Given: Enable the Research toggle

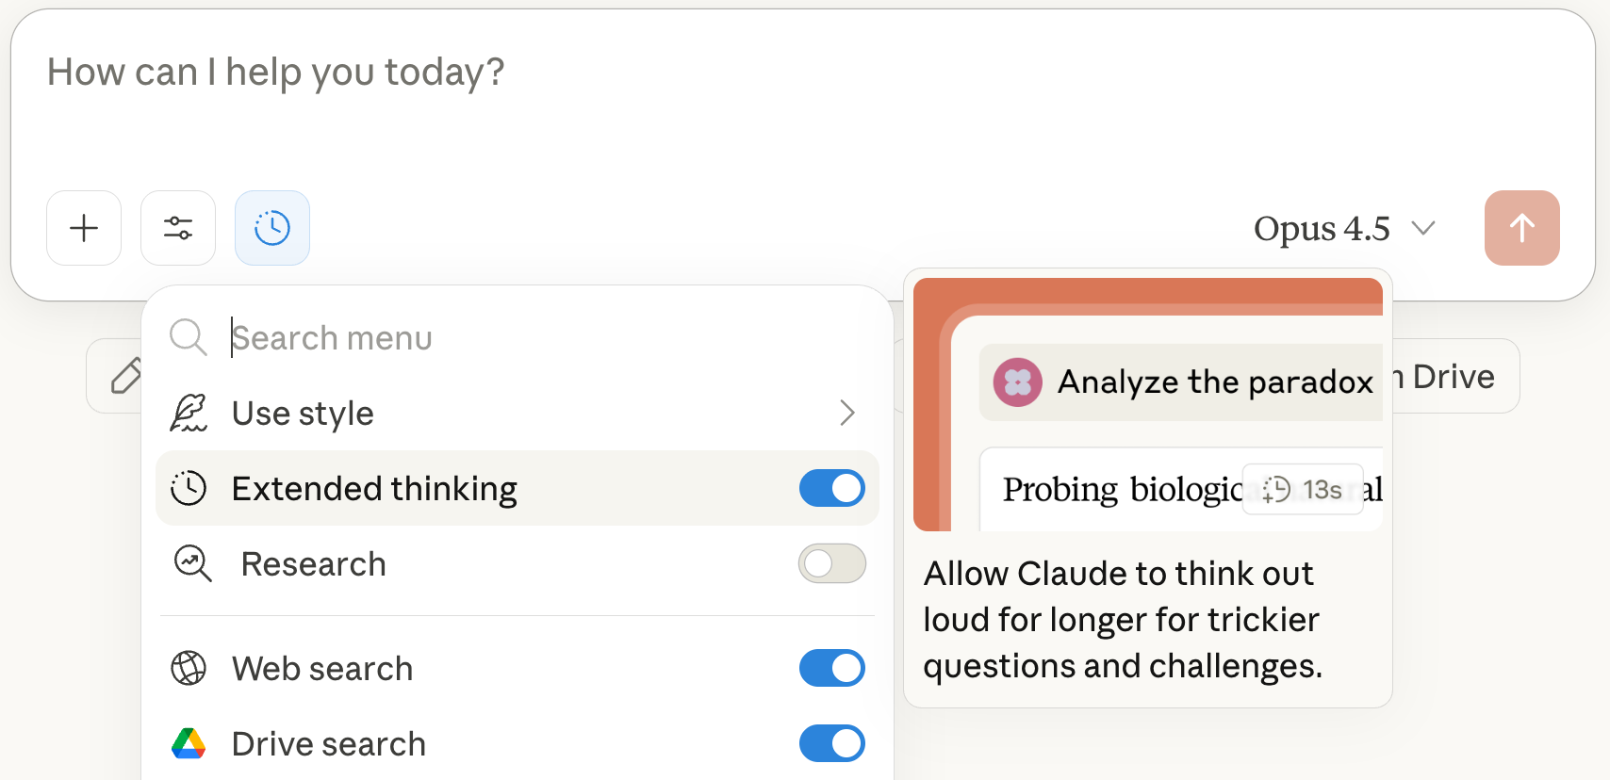Looking at the screenshot, I should 831,563.
